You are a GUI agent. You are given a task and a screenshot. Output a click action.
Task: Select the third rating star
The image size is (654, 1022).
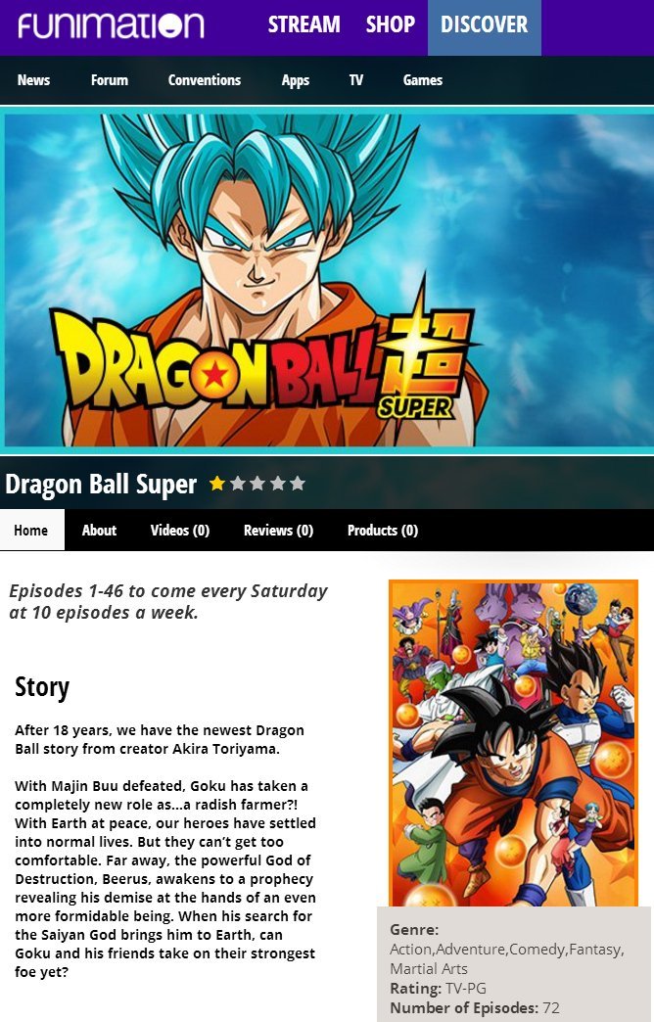tap(257, 483)
